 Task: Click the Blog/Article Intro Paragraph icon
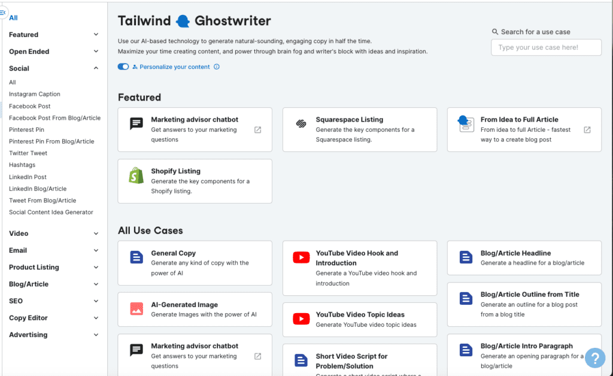(466, 350)
